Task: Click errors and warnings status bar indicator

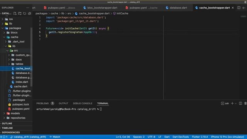Action: pos(4,137)
